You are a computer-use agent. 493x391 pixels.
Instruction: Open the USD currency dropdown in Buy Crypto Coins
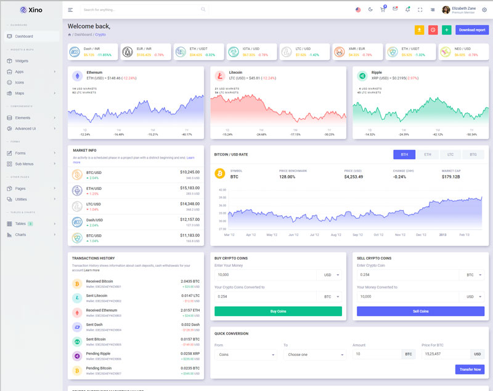point(331,275)
